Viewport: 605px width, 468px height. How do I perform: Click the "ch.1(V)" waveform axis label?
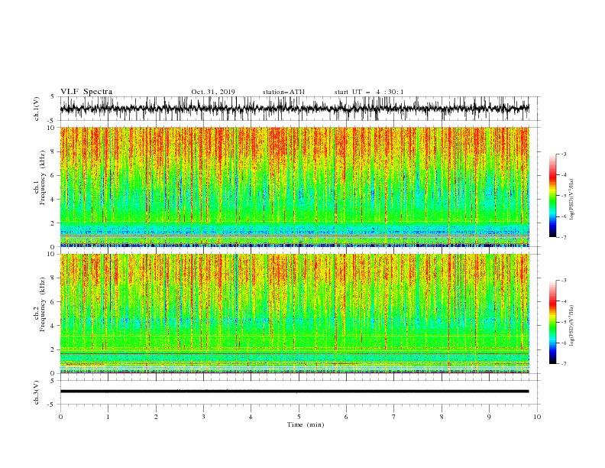point(37,109)
